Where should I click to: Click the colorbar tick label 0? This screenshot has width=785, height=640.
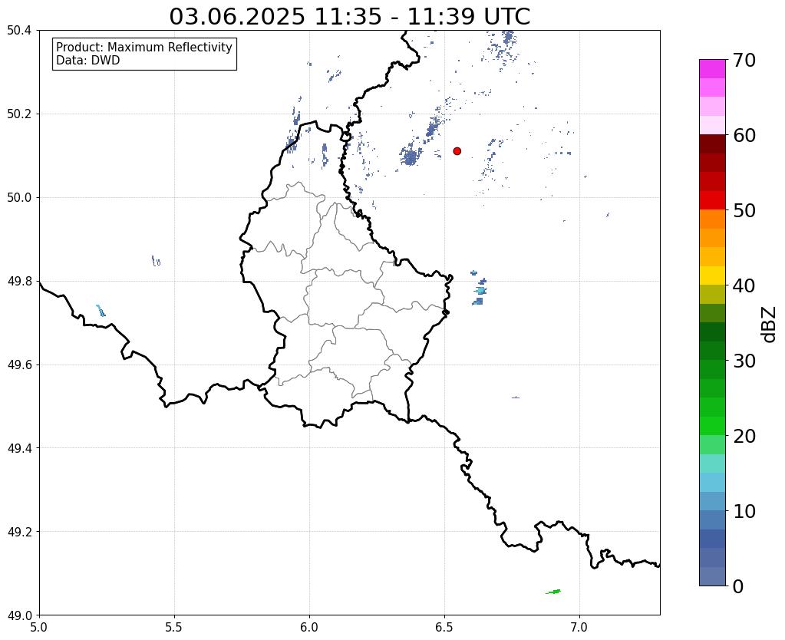click(738, 586)
